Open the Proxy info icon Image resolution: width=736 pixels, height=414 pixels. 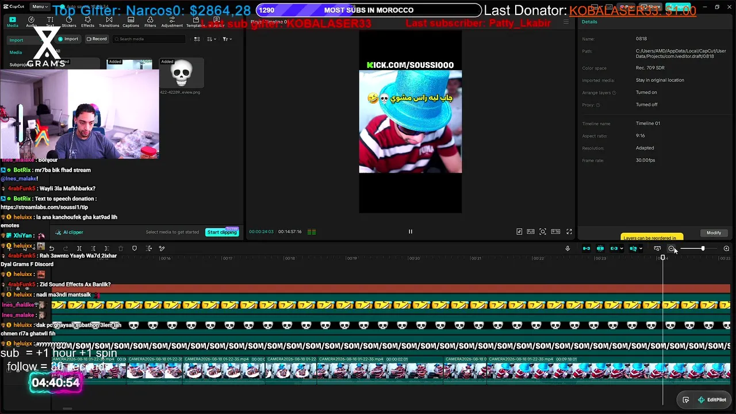point(598,105)
